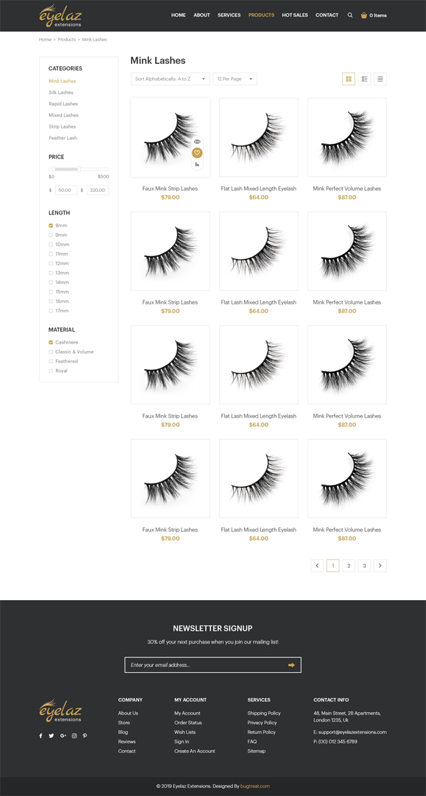Image resolution: width=426 pixels, height=796 pixels.
Task: Submit newsletter with arrow icon
Action: (x=292, y=665)
